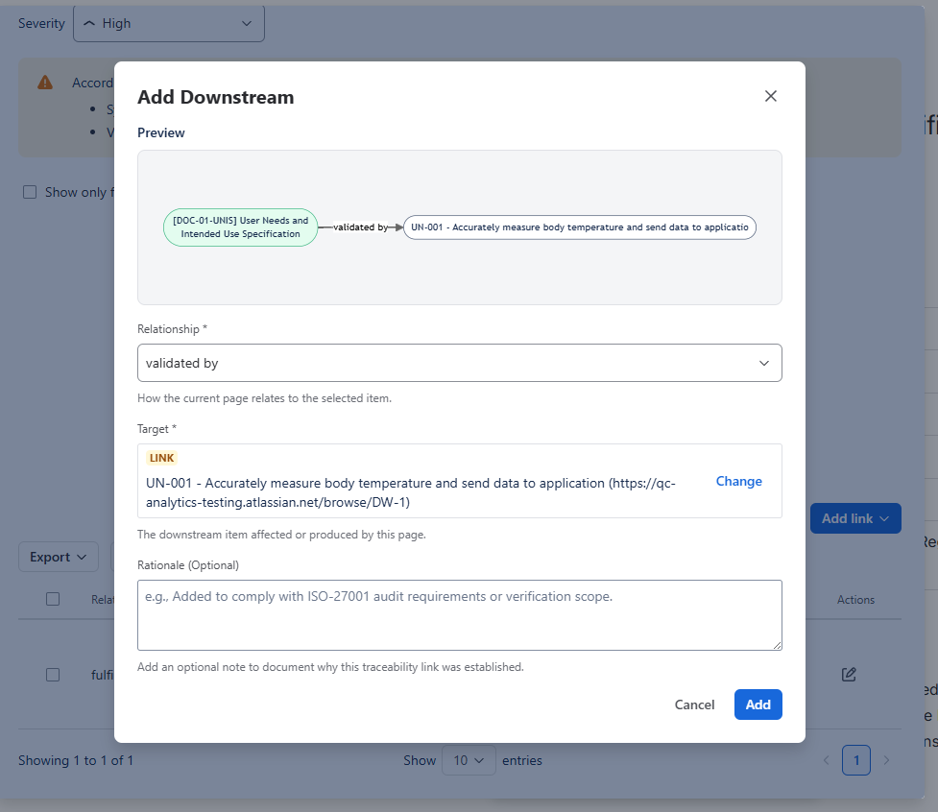
Task: Click next page arrow in pagination
Action: tap(886, 760)
